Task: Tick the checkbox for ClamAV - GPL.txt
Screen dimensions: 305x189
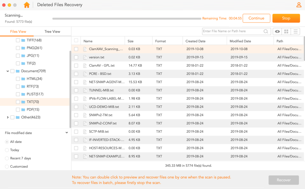Action: tap(76, 66)
